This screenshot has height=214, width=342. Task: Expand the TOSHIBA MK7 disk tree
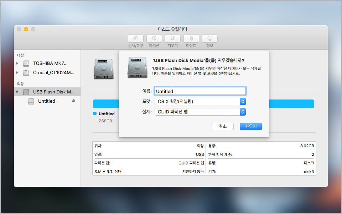(x=17, y=63)
